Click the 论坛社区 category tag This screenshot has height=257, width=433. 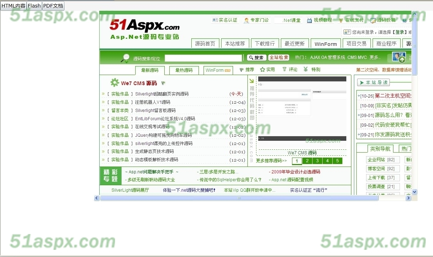(x=120, y=119)
